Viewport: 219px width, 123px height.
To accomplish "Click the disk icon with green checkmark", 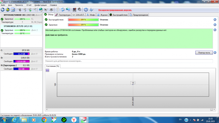I will pos(29,10).
